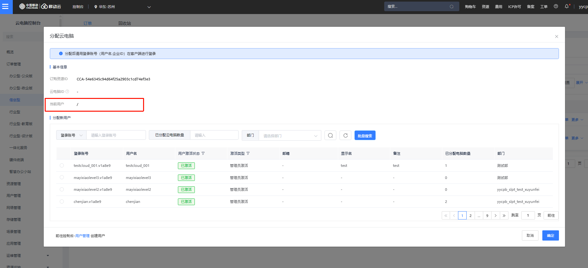The image size is (588, 268).
Task: Open the 请选择部门 department dropdown
Action: click(290, 136)
